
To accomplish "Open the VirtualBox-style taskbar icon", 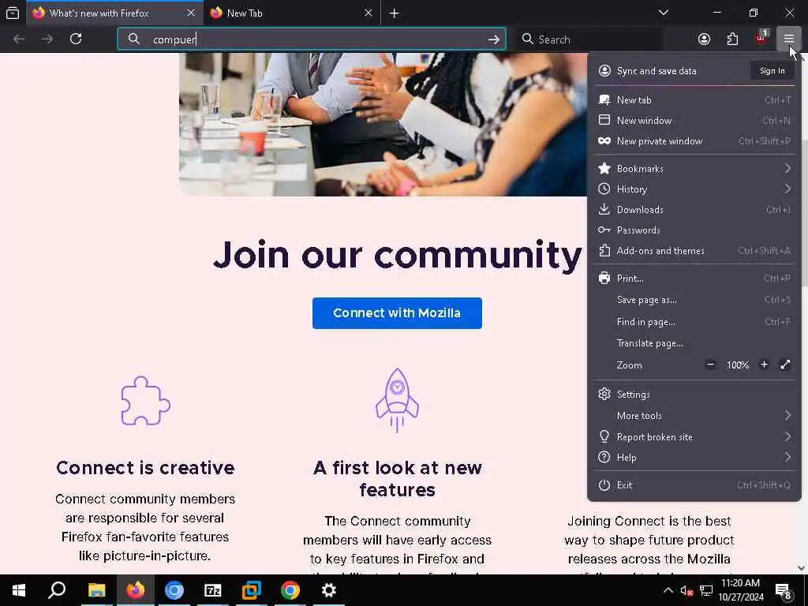I will 252,590.
